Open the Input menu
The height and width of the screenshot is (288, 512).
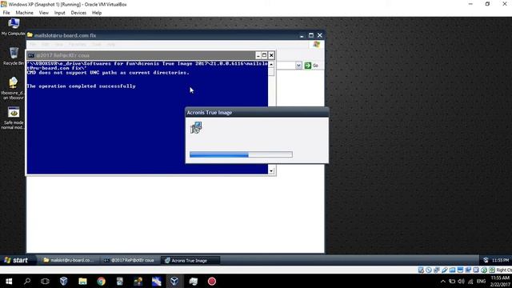coord(59,13)
